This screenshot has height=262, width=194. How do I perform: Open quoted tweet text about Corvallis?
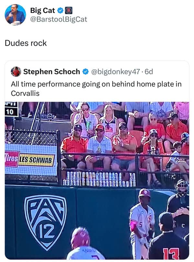[96, 88]
